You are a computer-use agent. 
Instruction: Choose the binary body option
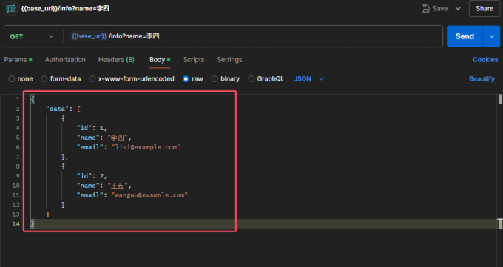[x=225, y=79]
